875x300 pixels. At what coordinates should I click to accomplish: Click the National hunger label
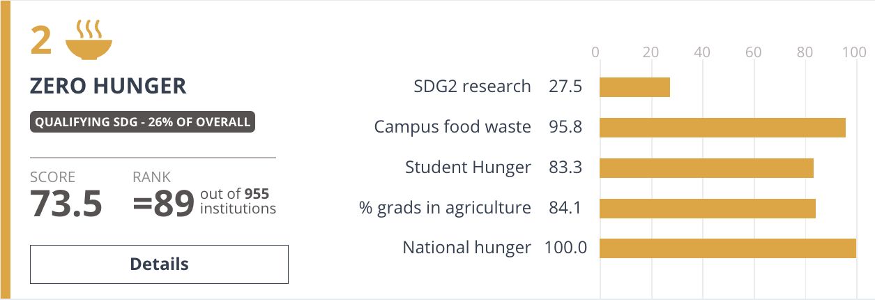pos(467,248)
